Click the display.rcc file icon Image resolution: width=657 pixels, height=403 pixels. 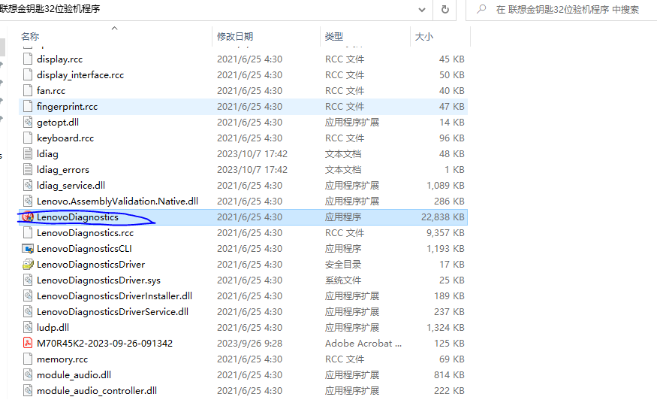point(28,59)
